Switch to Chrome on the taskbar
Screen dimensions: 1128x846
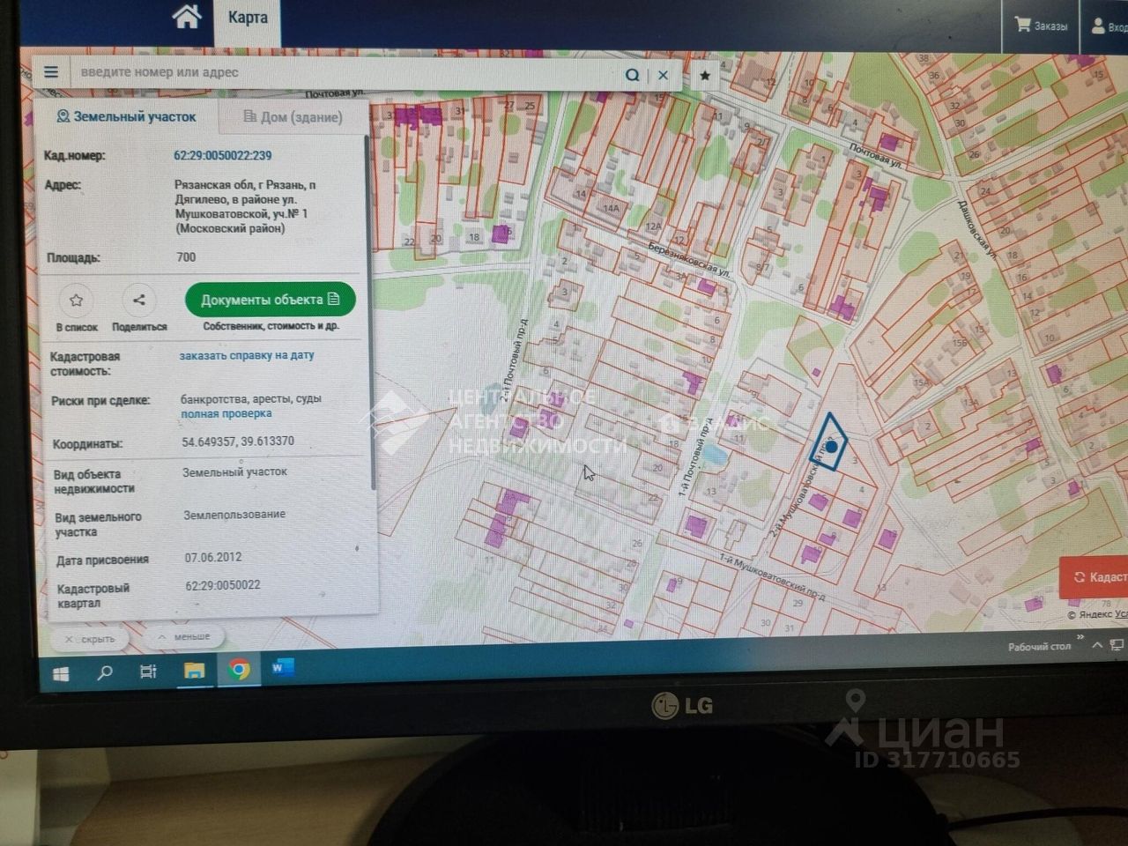click(x=238, y=670)
